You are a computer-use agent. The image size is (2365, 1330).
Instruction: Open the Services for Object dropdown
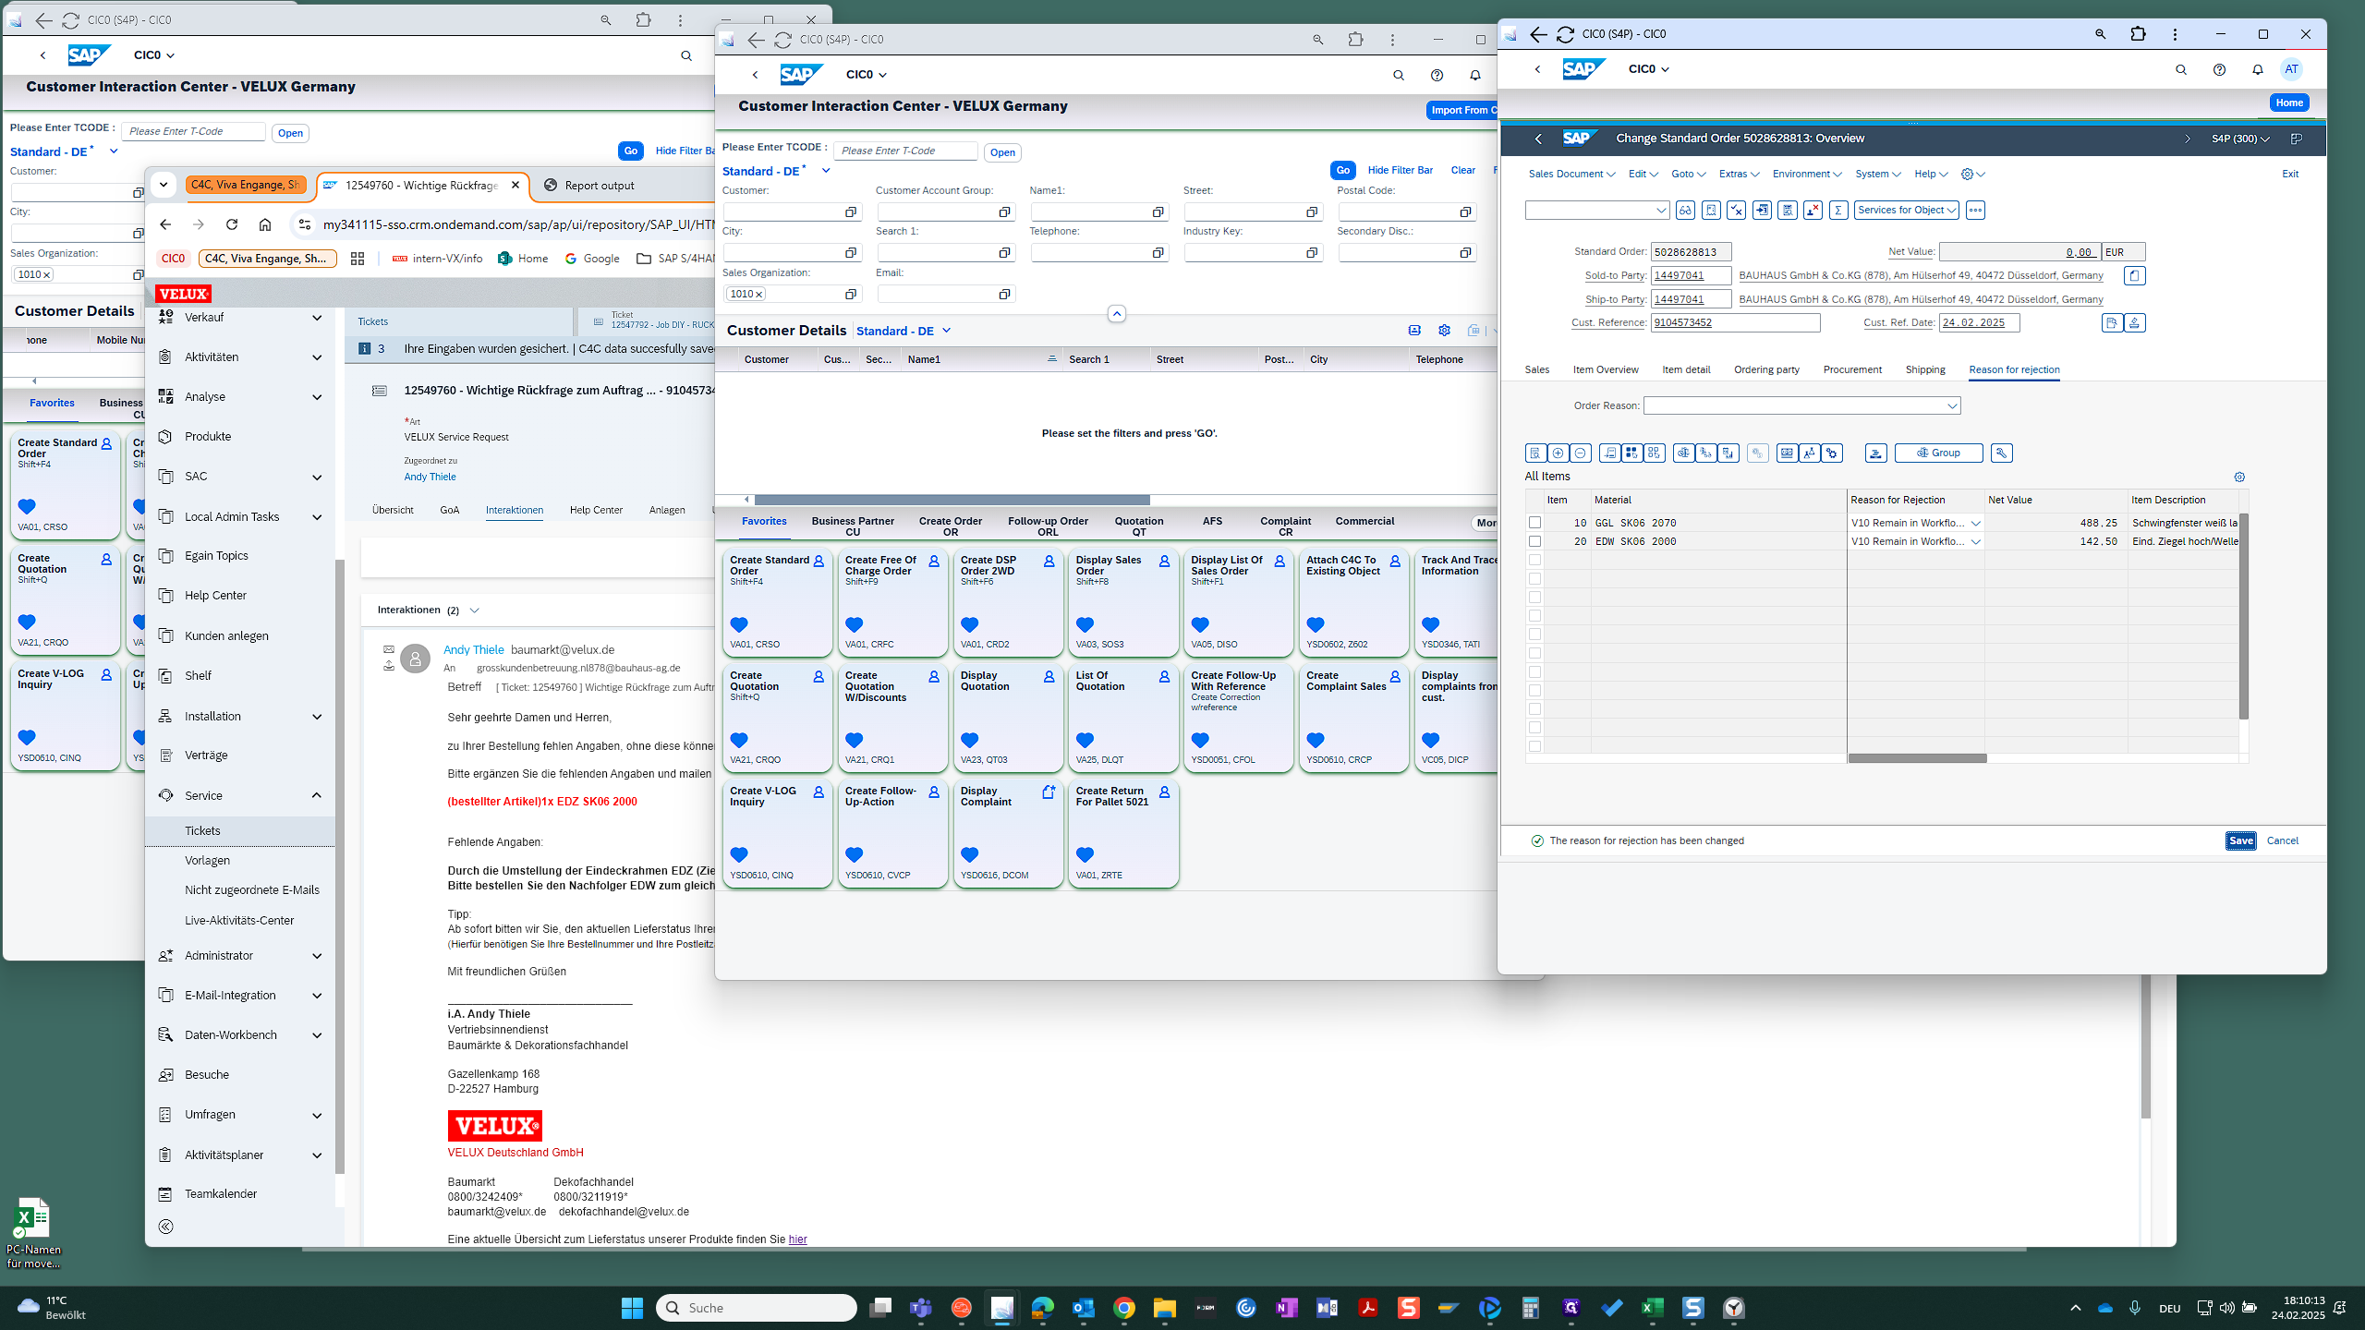click(1906, 211)
